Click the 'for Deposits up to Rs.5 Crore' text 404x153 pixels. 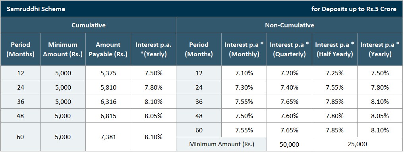coord(354,9)
